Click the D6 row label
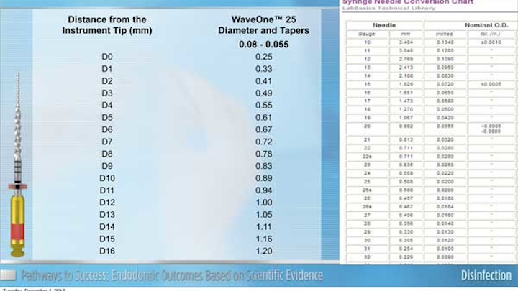The height and width of the screenshot is (291, 518). point(107,129)
